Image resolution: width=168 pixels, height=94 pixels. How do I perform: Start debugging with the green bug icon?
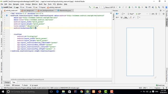[129, 7]
